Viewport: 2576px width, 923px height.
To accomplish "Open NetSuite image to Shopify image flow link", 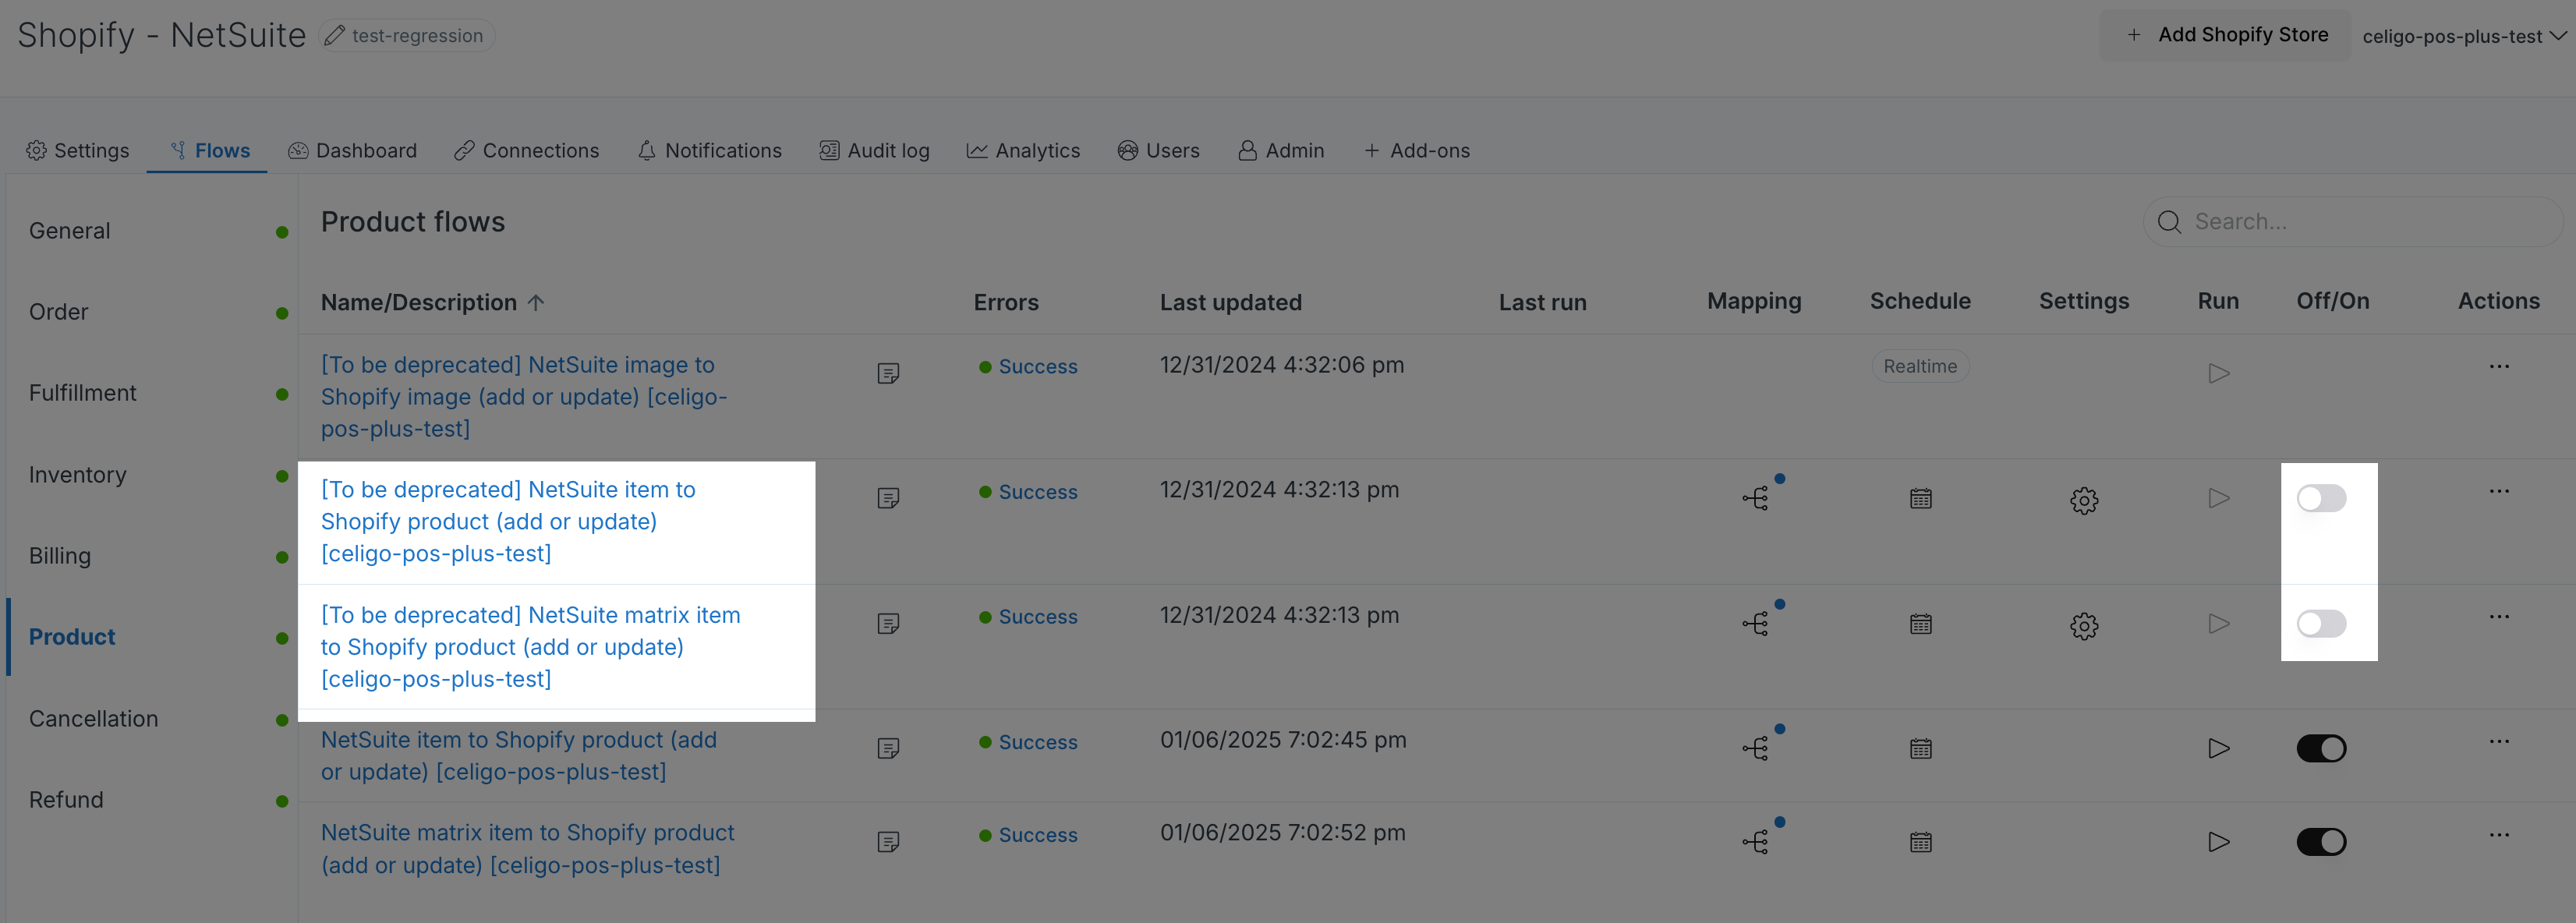I will click(x=523, y=397).
